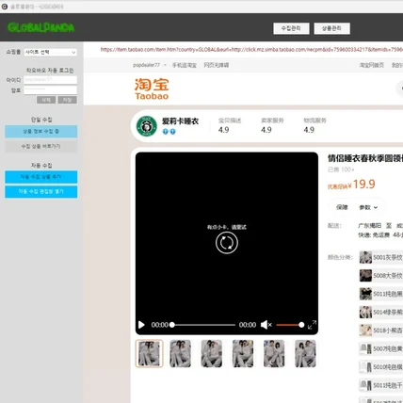Click the app icon in the title bar
This screenshot has height=403, width=403.
click(x=5, y=7)
